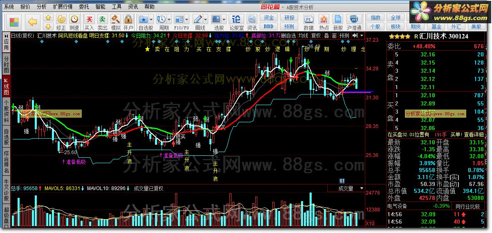
Task: Open the 数据 PE data icon
Action: (309, 19)
